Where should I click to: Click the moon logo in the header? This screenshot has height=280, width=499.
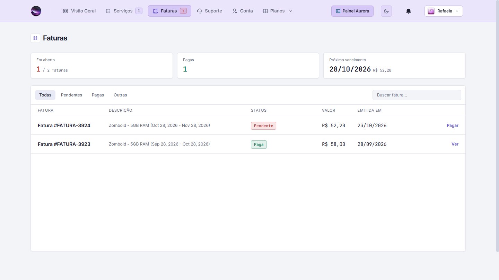tap(36, 11)
